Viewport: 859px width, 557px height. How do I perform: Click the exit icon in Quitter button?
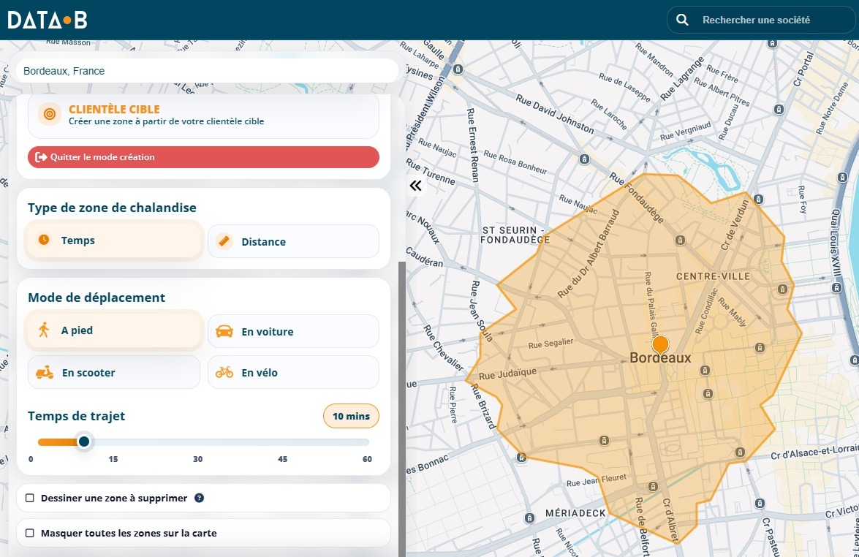tap(40, 157)
